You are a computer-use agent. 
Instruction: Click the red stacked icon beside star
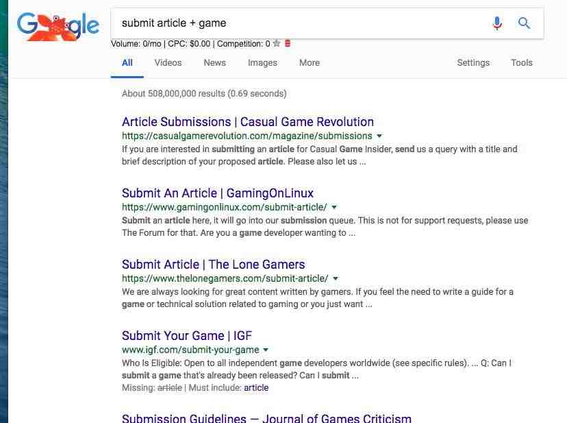tap(288, 43)
